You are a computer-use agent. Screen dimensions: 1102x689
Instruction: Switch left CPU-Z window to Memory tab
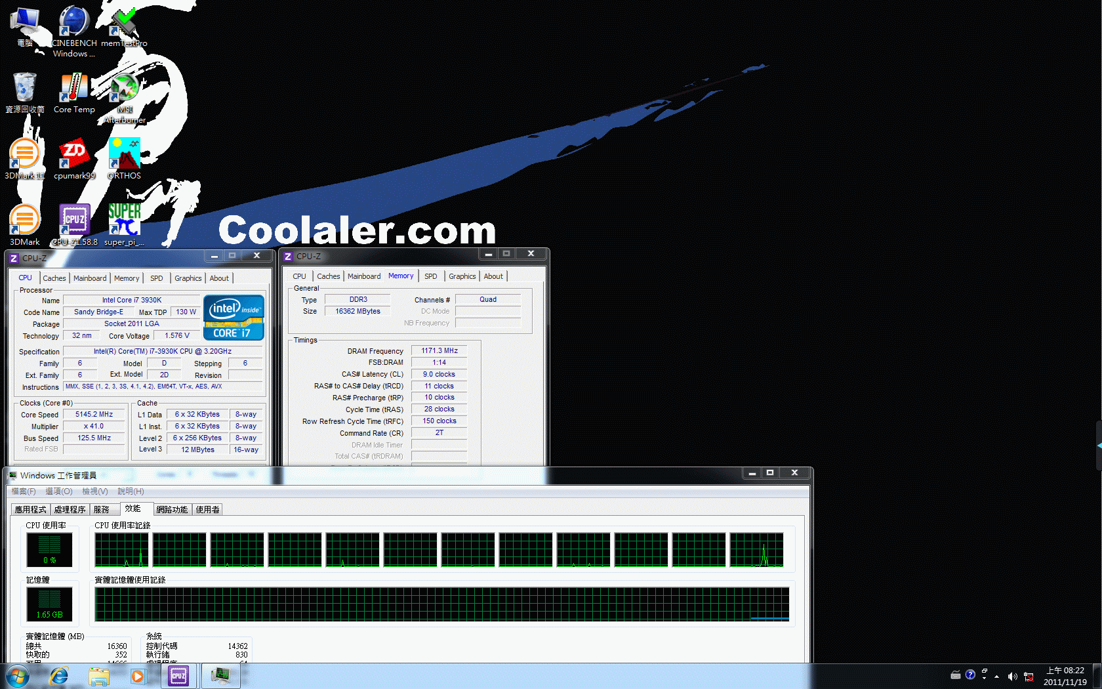pyautogui.click(x=127, y=278)
